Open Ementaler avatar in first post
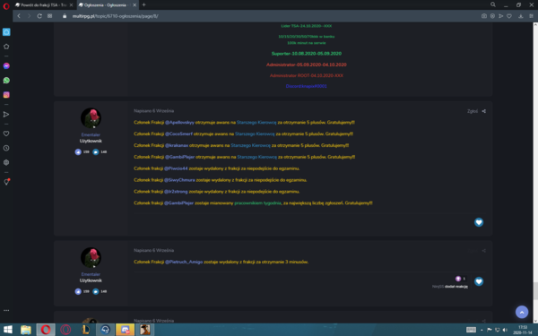Viewport: 538px width, 336px height. click(x=91, y=118)
